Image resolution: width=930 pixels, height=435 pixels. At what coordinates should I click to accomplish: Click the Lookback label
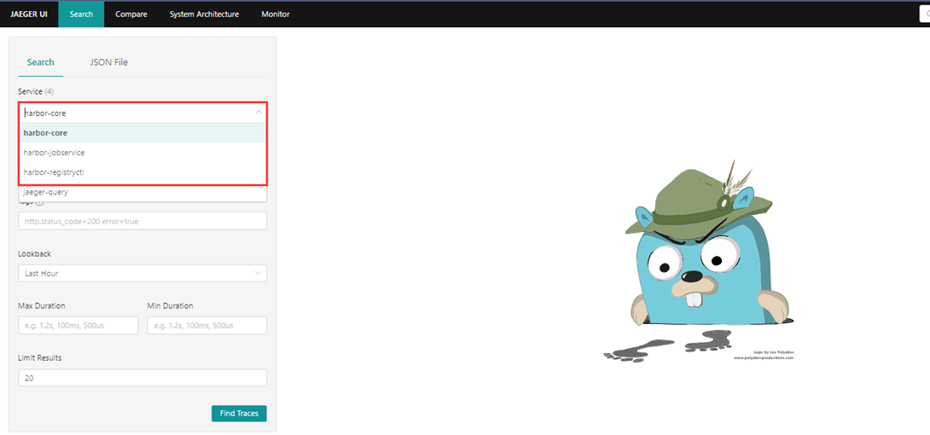[35, 253]
